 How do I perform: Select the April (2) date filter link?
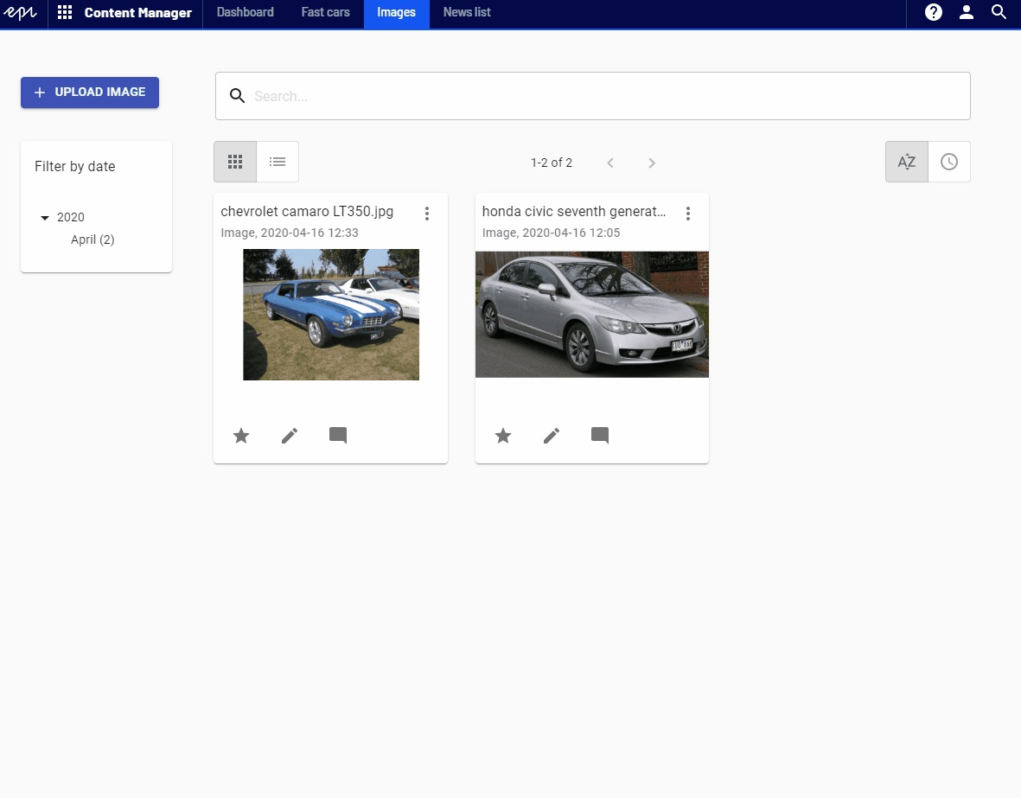click(x=92, y=239)
